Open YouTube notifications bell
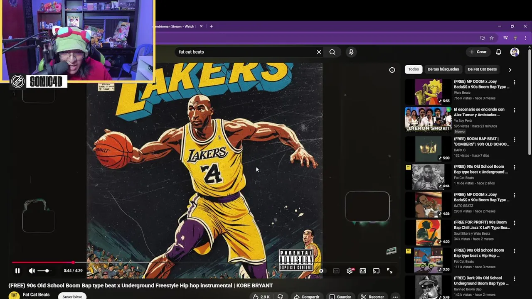 pos(498,52)
